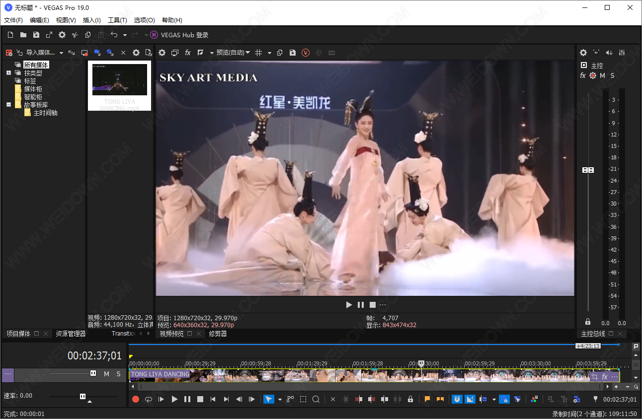Mute the video track with its M button

(106, 374)
